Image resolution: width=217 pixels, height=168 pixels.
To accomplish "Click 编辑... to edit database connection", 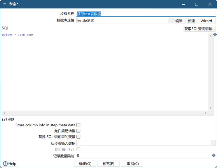I will (180, 21).
